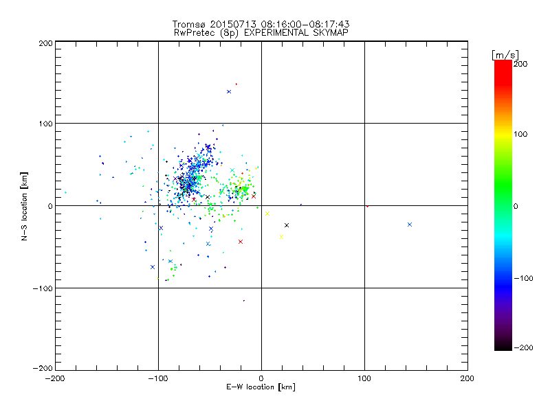Click the colorbar's "-200" tick label
This screenshot has height=412, width=550.
point(523,347)
